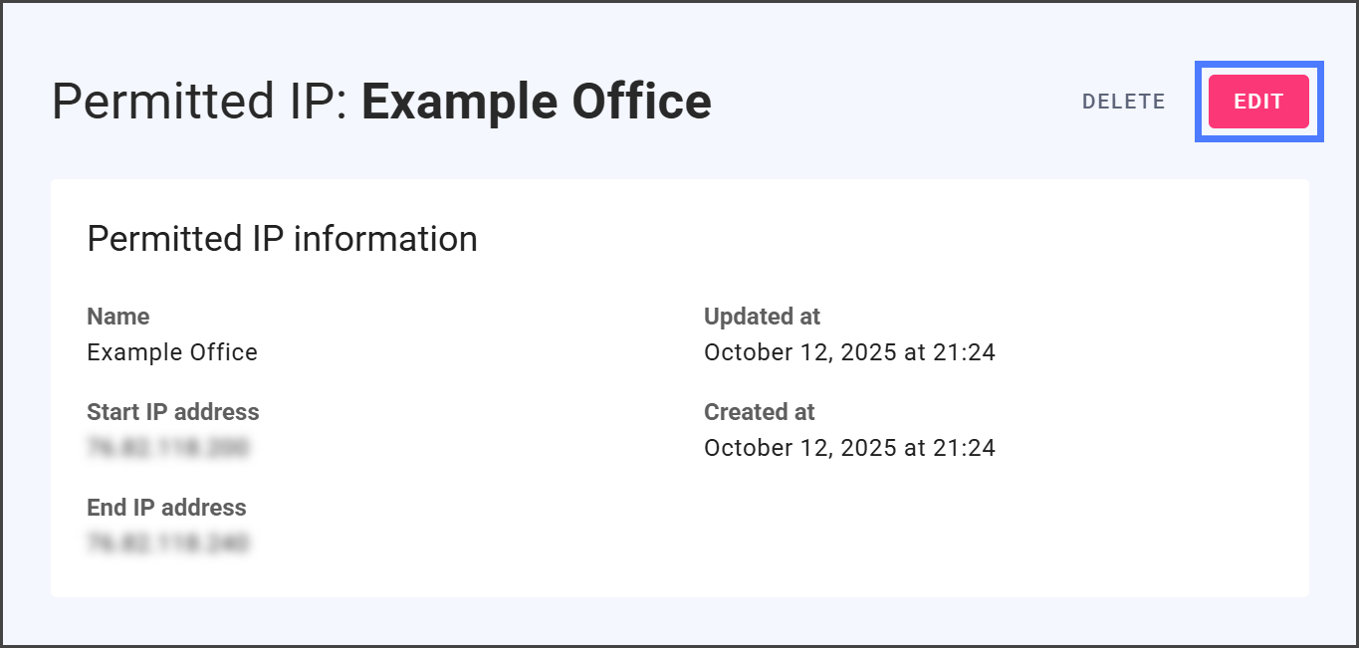Viewport: 1359px width, 648px height.
Task: Click the date October 12, 2025 under Updated at
Action: tap(799, 352)
